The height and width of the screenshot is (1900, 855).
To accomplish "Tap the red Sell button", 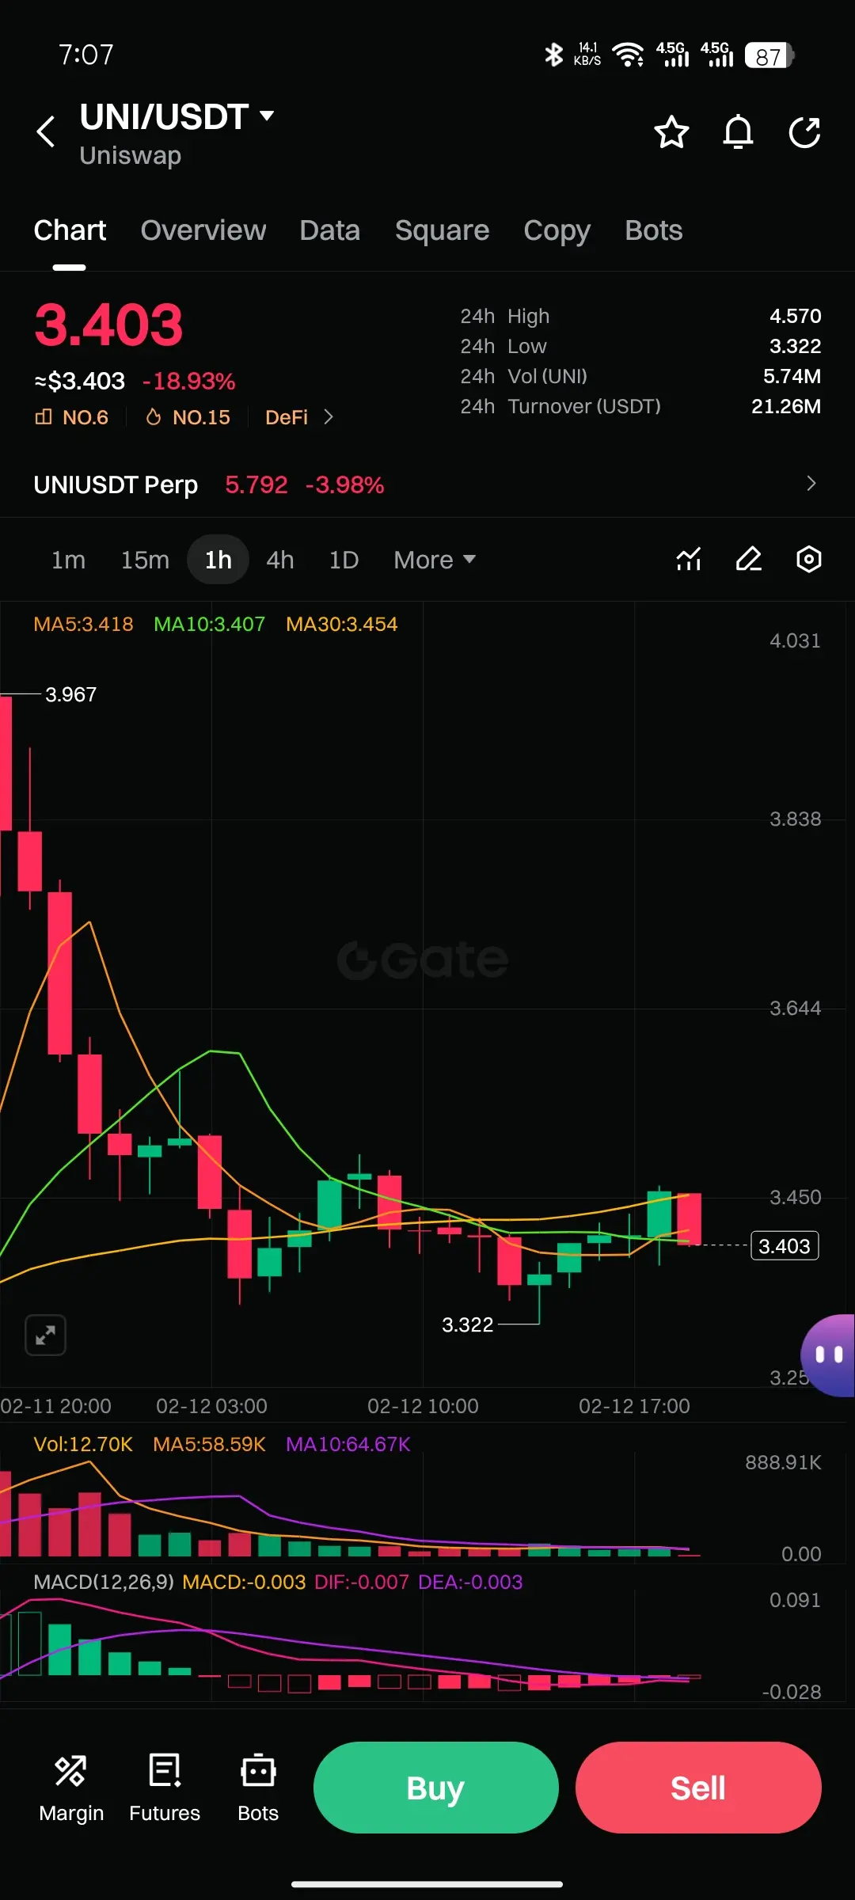I will [698, 1788].
